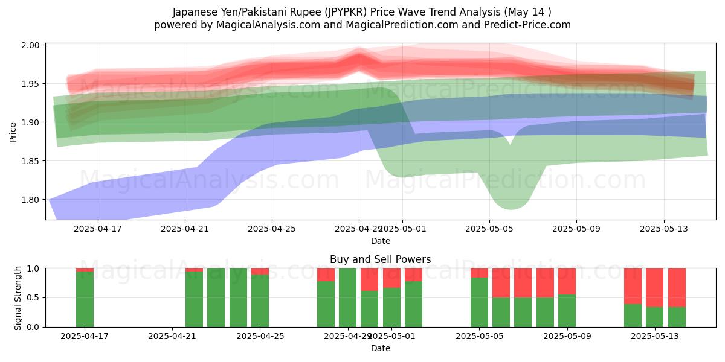Click 2025-05-09 tick on the price chart
This screenshot has height=362, width=725.
pyautogui.click(x=576, y=229)
